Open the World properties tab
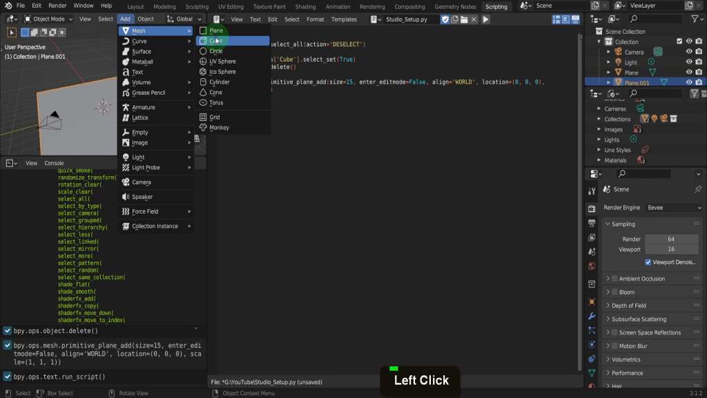Screen dimensions: 707x398 [592, 266]
